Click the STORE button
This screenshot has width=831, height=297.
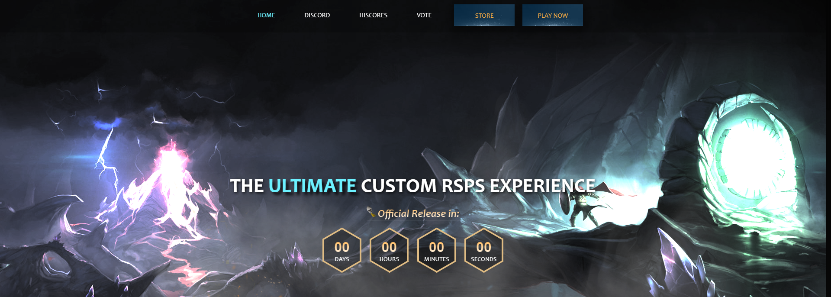pos(484,15)
